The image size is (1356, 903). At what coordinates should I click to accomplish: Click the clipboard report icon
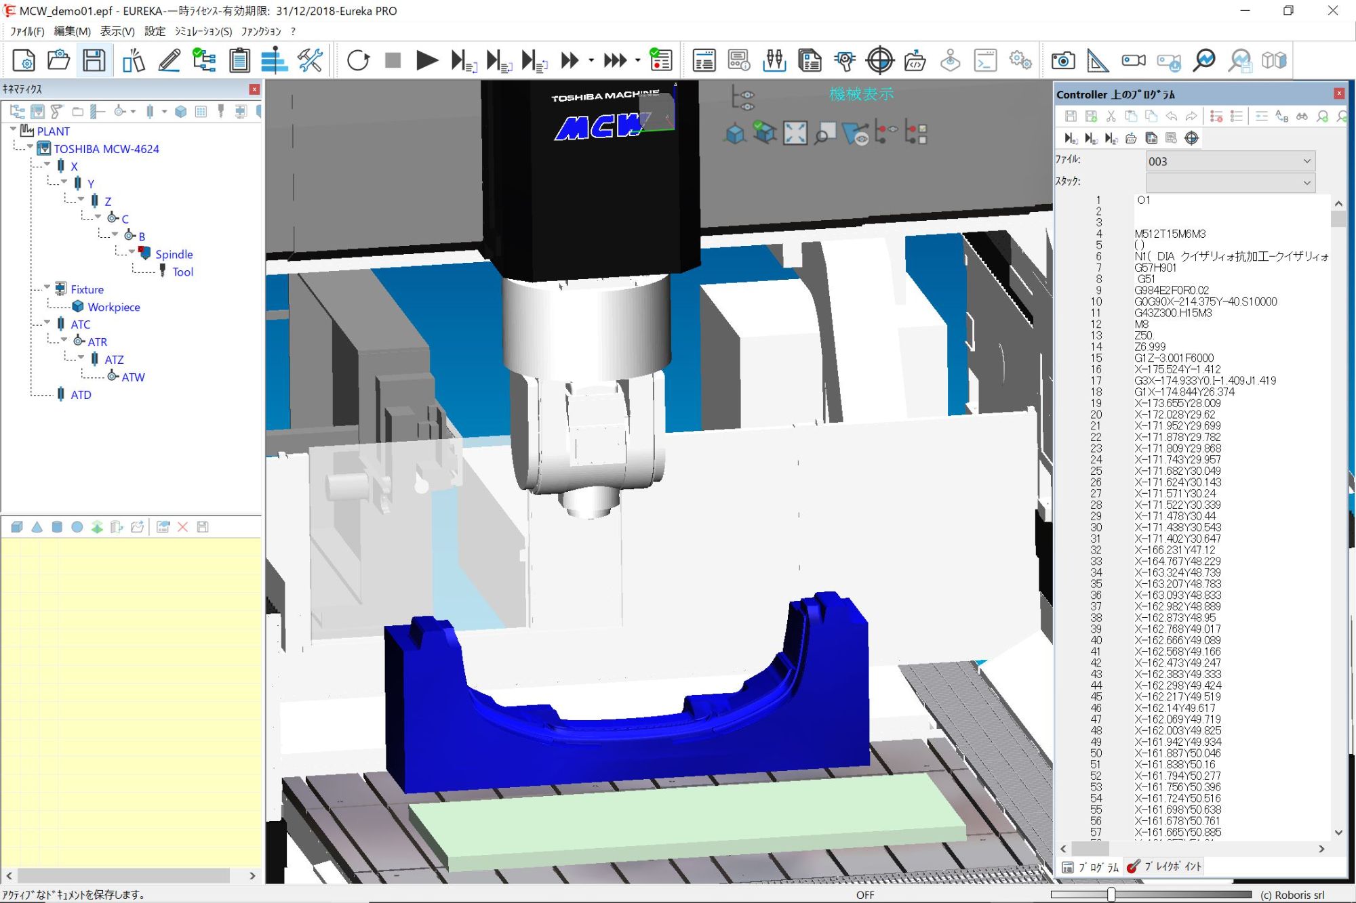(239, 60)
